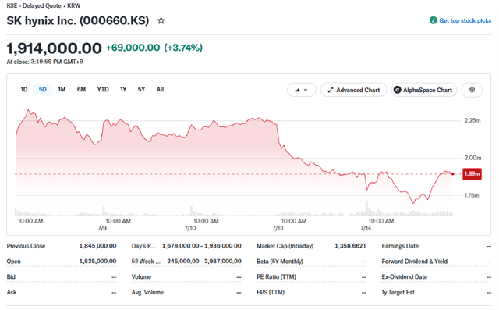Click the 1y Target Est label
Image resolution: width=499 pixels, height=310 pixels.
click(x=398, y=293)
